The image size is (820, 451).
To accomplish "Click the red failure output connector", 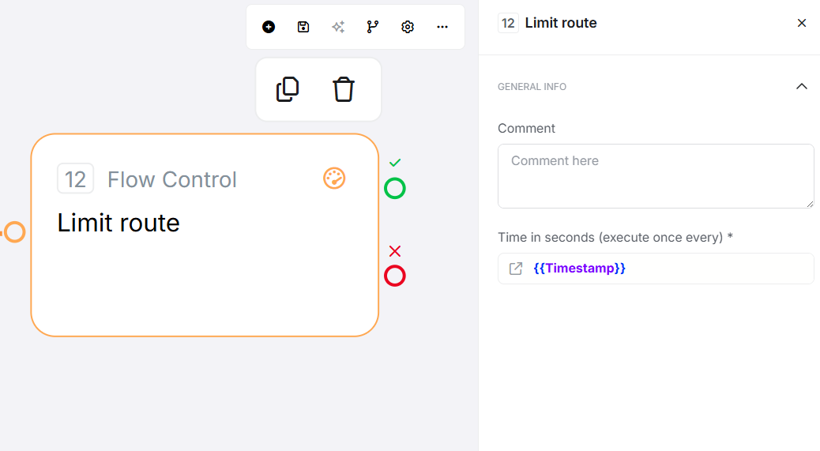I will pyautogui.click(x=395, y=276).
